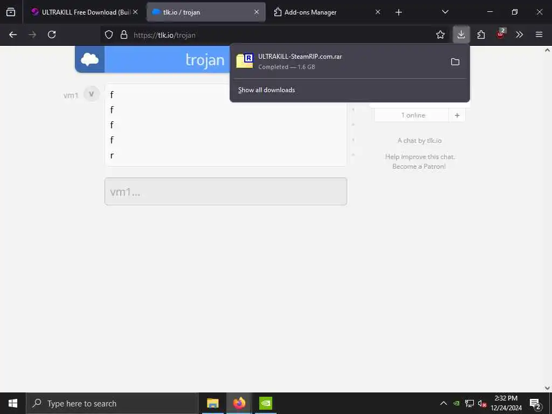View site security padlock info
Screen dimensions: 552x414
tap(124, 34)
